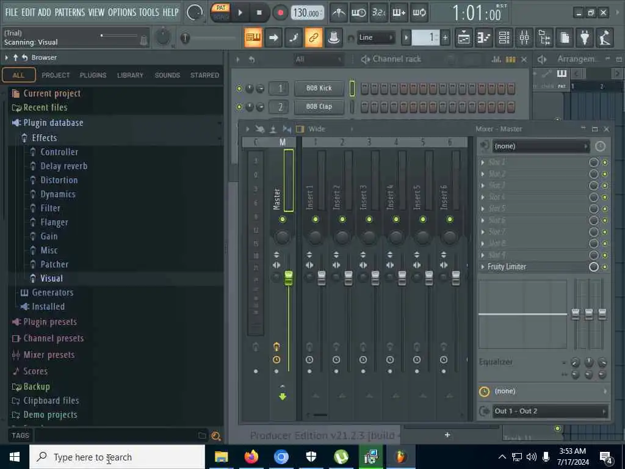Open the Line snap dropdown

click(375, 37)
